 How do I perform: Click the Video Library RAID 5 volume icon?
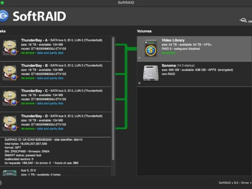tap(151, 48)
